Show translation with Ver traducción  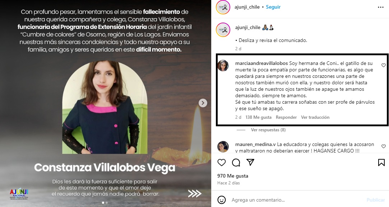(315, 117)
